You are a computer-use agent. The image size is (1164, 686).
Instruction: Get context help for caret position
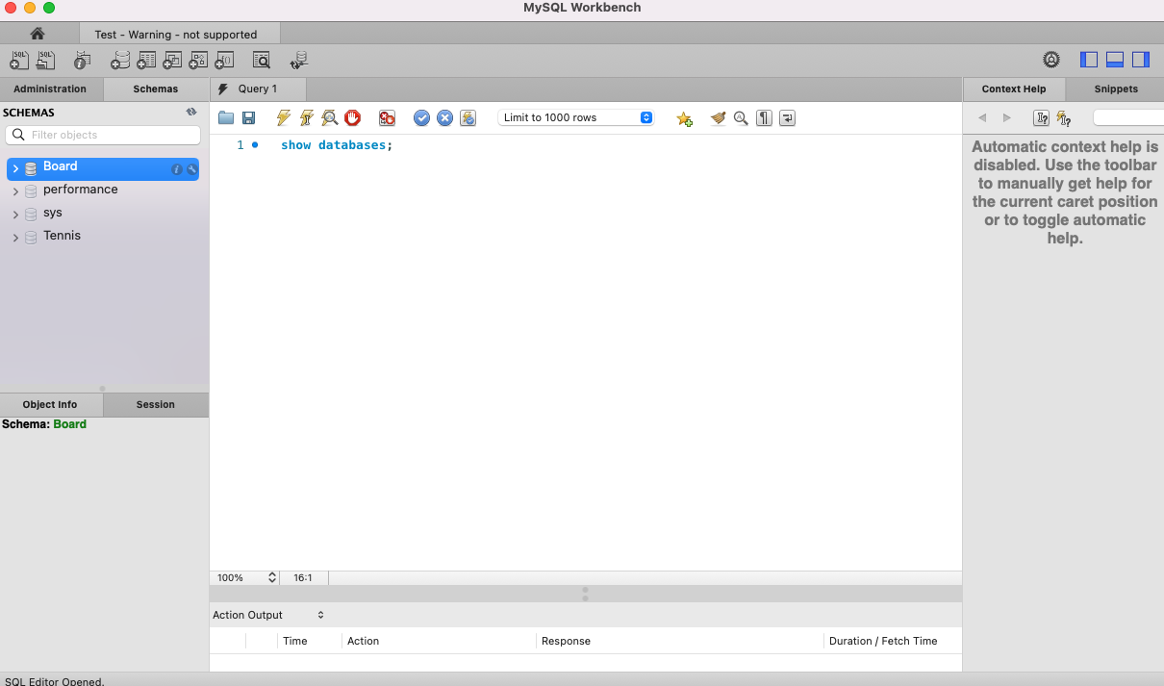pyautogui.click(x=1041, y=118)
